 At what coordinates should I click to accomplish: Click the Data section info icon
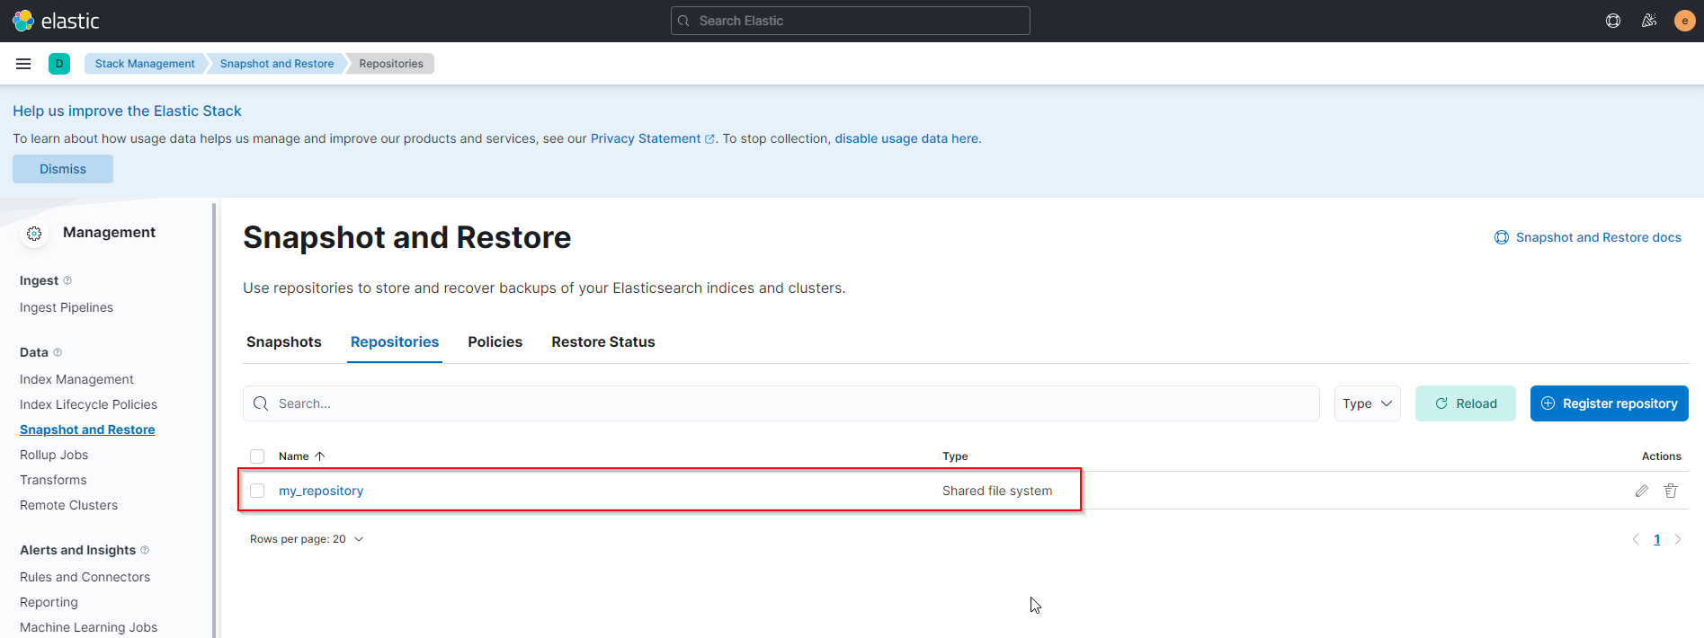pos(58,352)
